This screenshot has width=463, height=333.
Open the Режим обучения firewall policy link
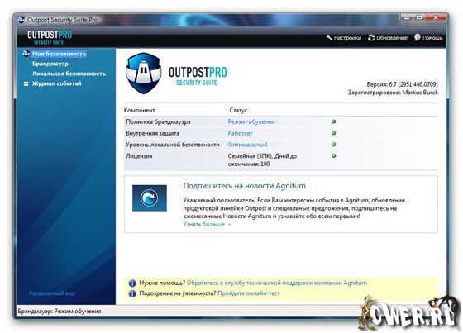pyautogui.click(x=251, y=121)
